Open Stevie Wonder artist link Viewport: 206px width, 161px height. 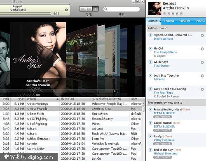(163, 39)
